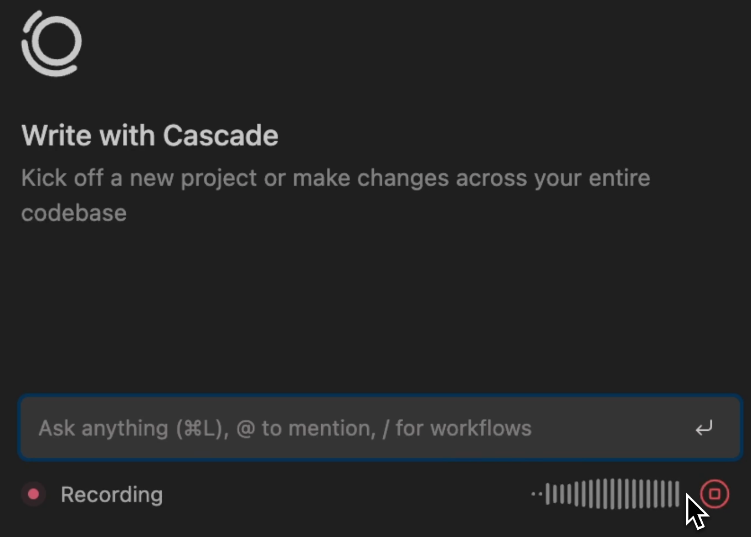Click the "/ for workflows" placeholder hint
Viewport: 751px width, 537px height.
tap(457, 428)
